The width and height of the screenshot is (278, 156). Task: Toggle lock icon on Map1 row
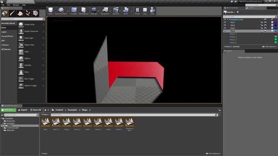click(261, 23)
